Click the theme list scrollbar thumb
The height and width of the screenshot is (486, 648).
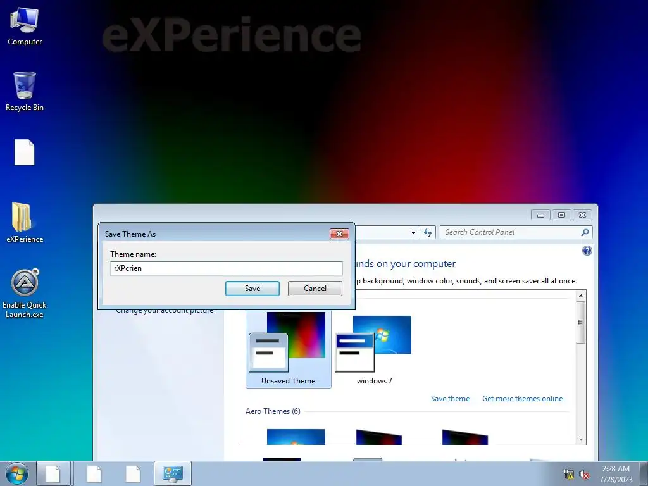(x=581, y=322)
